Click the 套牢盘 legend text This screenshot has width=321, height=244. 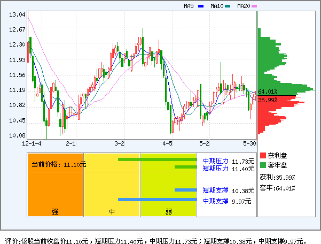point(277,165)
